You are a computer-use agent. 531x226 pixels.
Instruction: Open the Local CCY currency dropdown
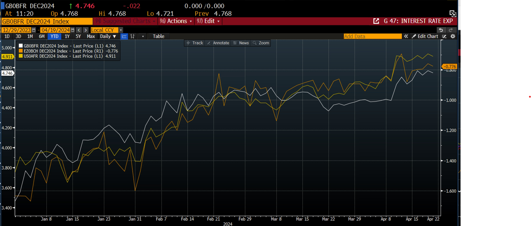106,30
